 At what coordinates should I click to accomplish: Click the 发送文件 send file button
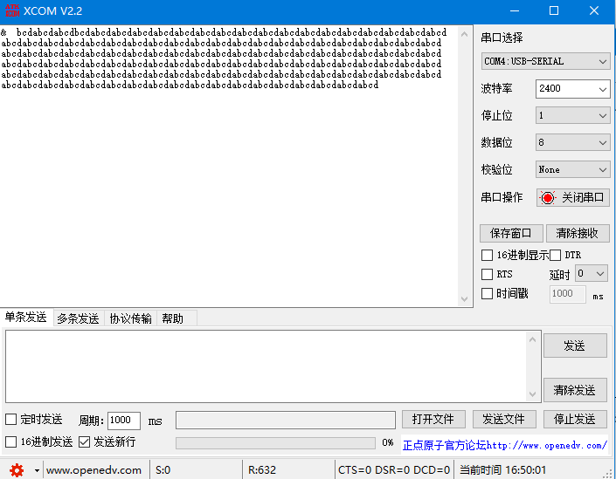pos(504,420)
